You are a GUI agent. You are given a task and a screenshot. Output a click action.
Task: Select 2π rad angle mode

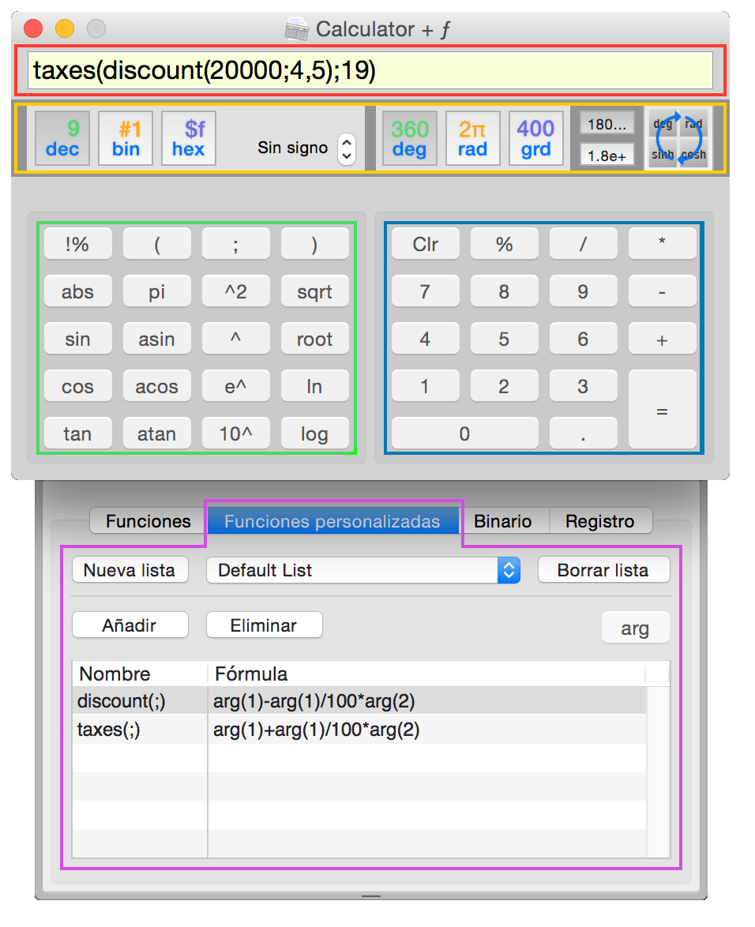click(x=472, y=138)
